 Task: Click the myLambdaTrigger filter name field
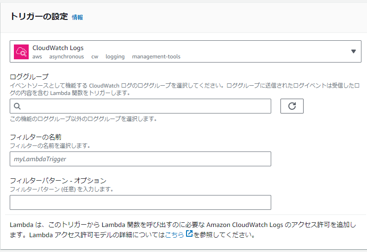[x=140, y=159]
